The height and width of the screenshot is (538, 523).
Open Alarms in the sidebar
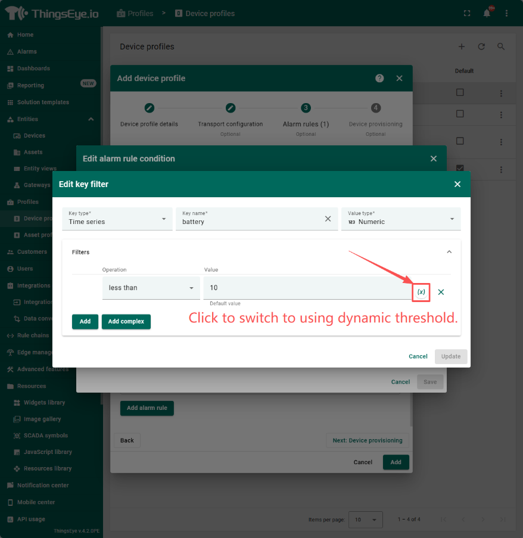coord(27,52)
